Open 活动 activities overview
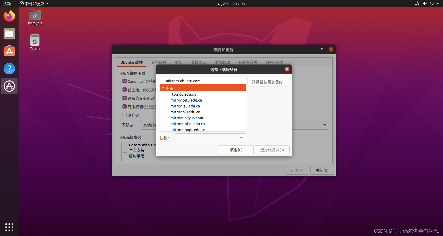Screen dimensions: 443x236 tap(7, 4)
